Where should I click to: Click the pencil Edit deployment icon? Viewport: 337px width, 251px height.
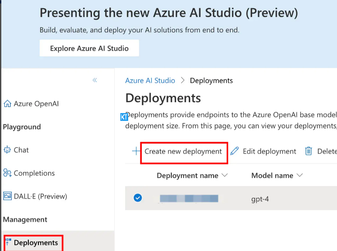point(235,151)
